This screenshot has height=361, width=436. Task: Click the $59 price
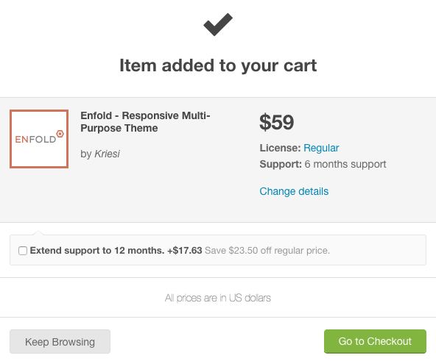[x=277, y=122]
